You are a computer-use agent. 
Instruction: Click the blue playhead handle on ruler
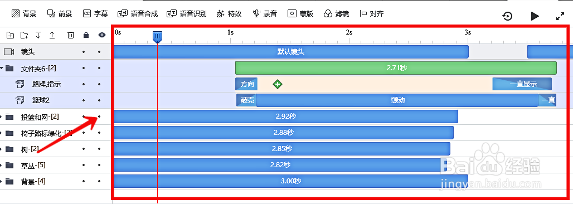click(157, 37)
